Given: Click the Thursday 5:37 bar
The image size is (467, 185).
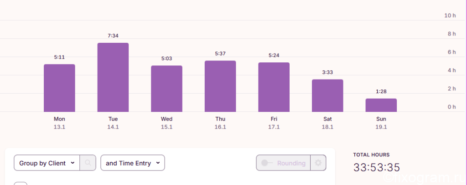Looking at the screenshot, I should [220, 86].
